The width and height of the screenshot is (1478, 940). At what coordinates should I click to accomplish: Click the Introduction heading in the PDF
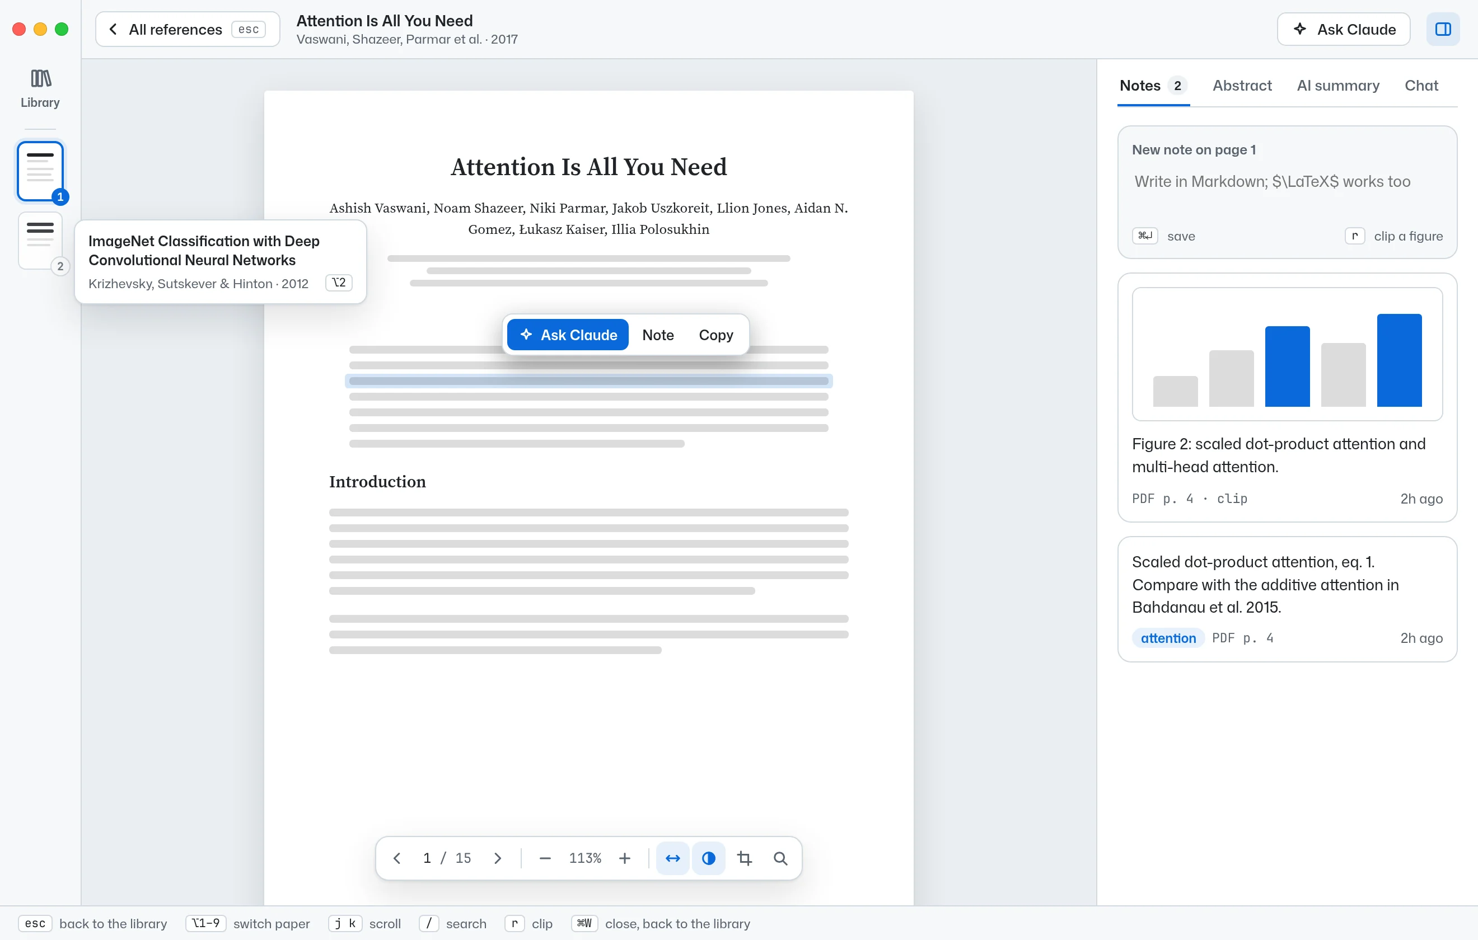[x=377, y=482]
